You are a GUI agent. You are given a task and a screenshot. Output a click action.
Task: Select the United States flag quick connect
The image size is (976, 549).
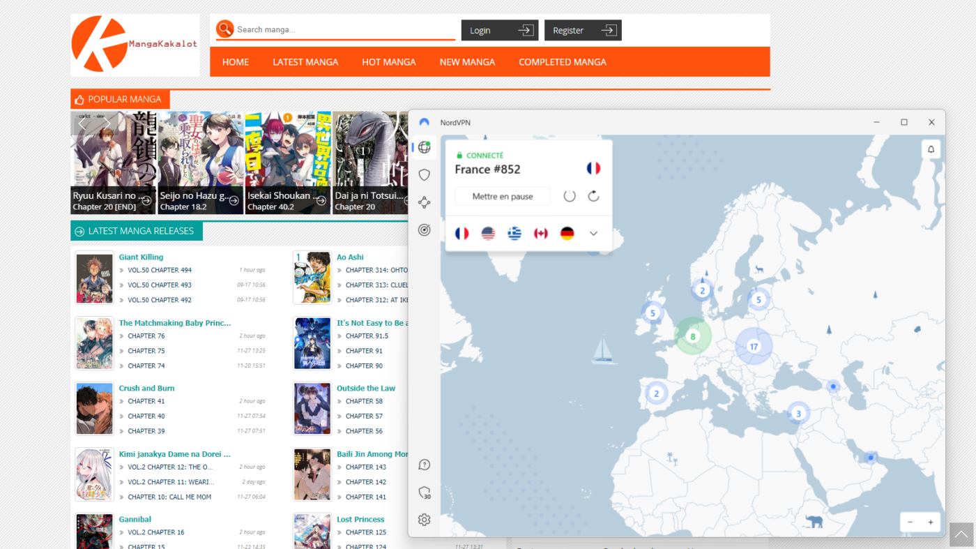coord(488,234)
